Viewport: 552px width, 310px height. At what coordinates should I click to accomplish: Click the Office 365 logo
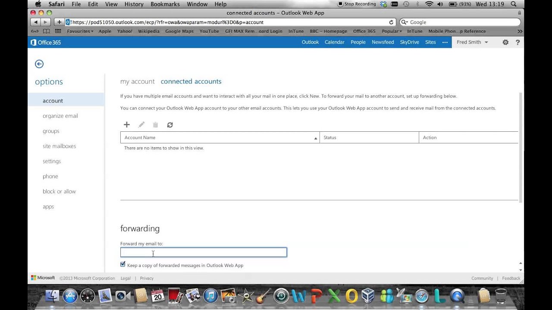click(x=46, y=42)
